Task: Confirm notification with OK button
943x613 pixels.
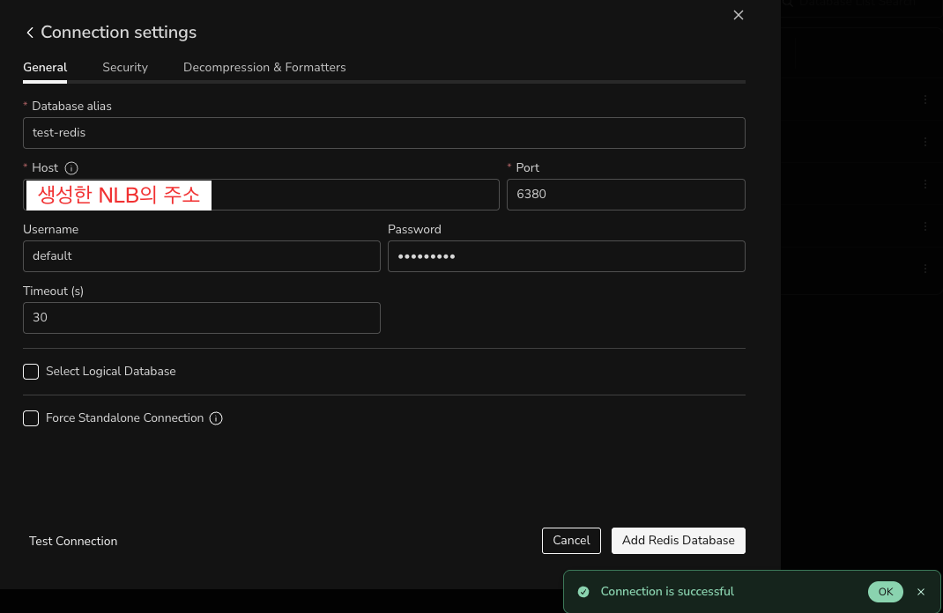Action: pyautogui.click(x=885, y=592)
